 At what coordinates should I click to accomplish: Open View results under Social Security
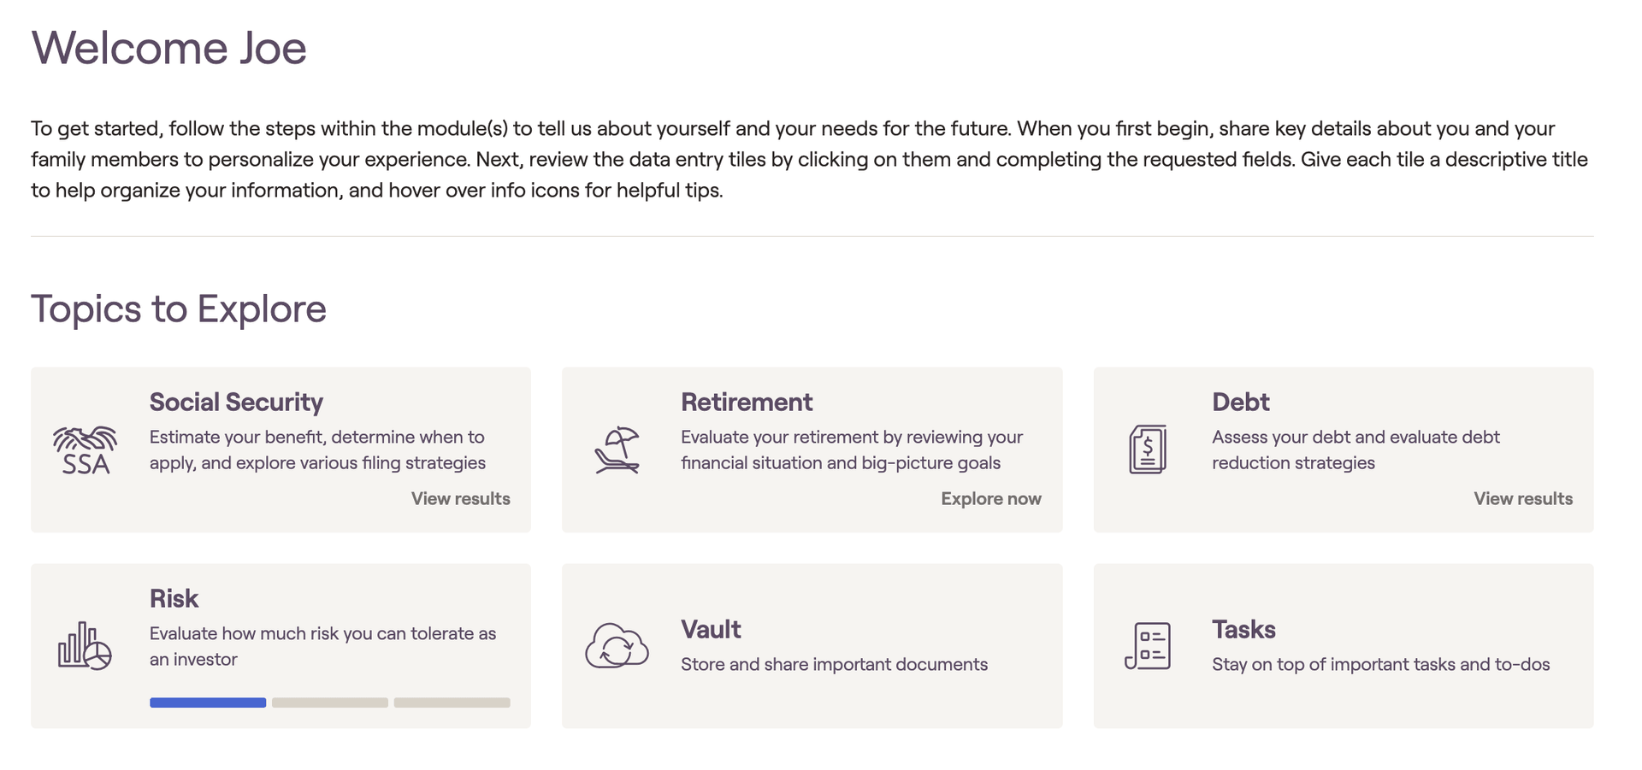point(460,499)
